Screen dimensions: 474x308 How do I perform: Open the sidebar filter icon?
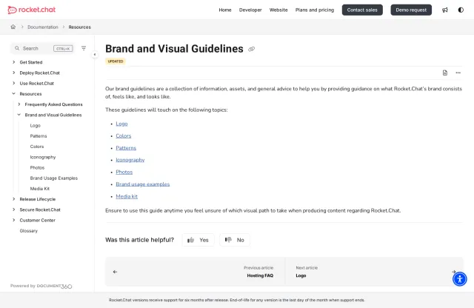click(84, 48)
